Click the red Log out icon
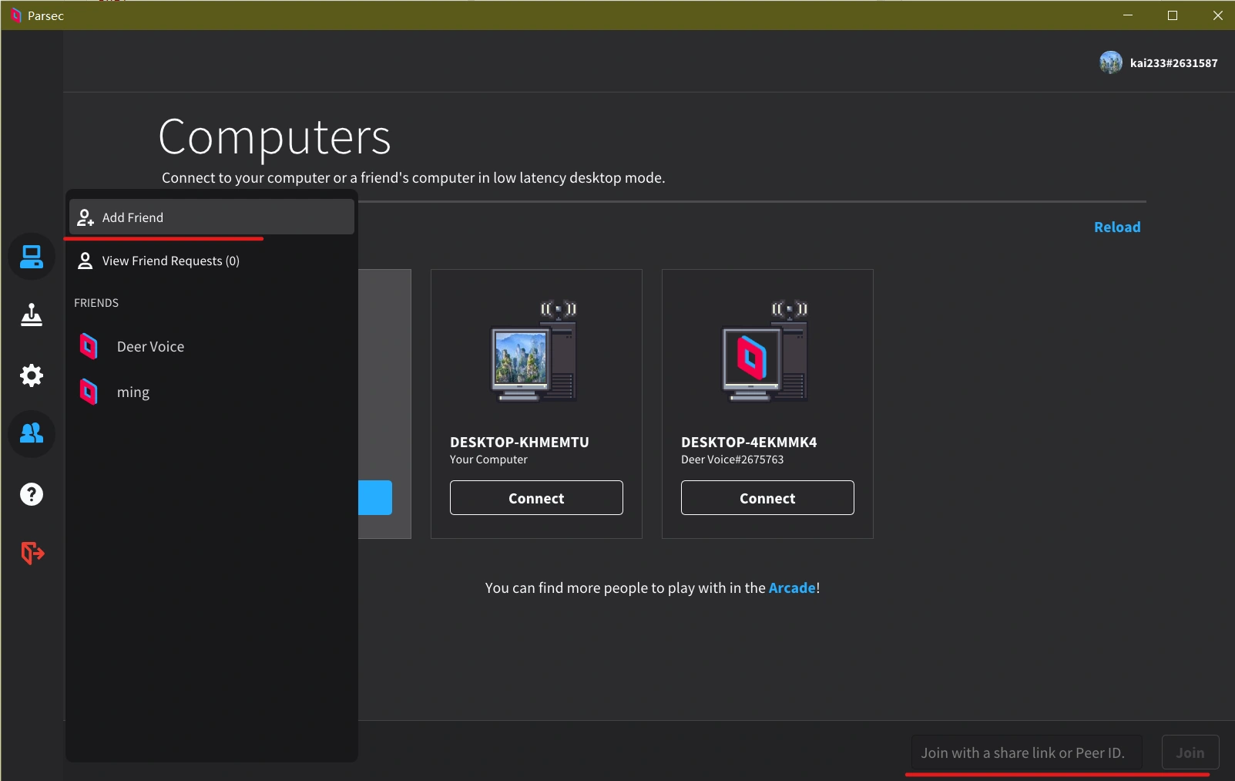 (32, 553)
